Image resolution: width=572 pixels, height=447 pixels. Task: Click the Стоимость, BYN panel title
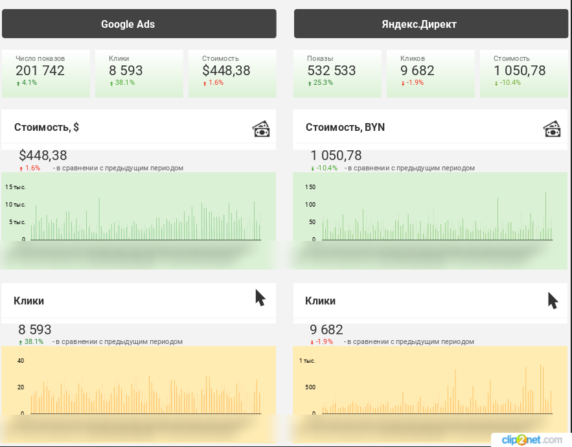pos(345,127)
